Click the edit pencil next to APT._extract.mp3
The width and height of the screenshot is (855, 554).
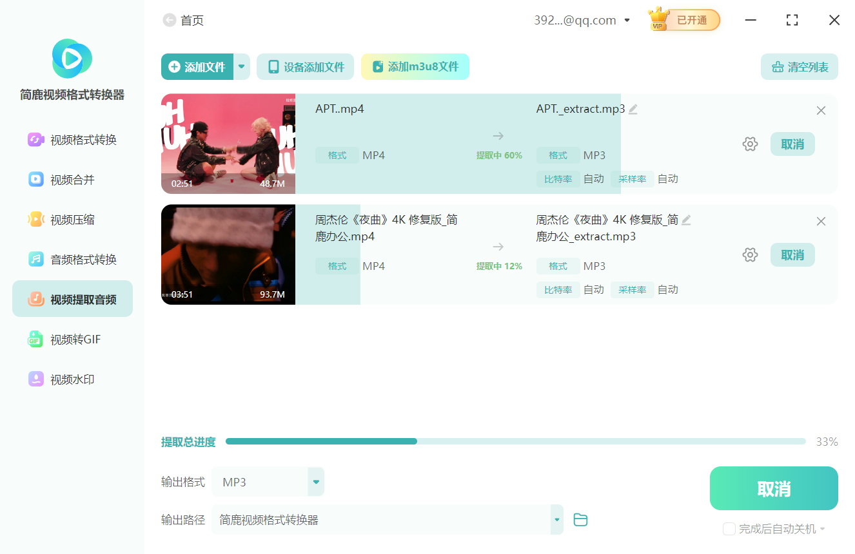click(633, 109)
